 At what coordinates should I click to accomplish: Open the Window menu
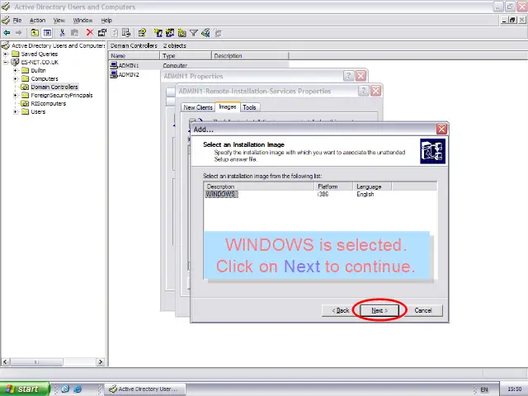pos(82,20)
